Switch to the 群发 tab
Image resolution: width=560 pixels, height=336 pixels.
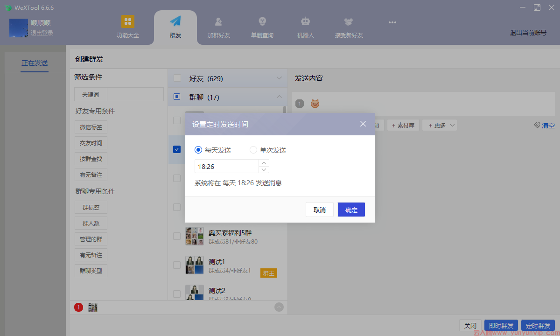175,26
